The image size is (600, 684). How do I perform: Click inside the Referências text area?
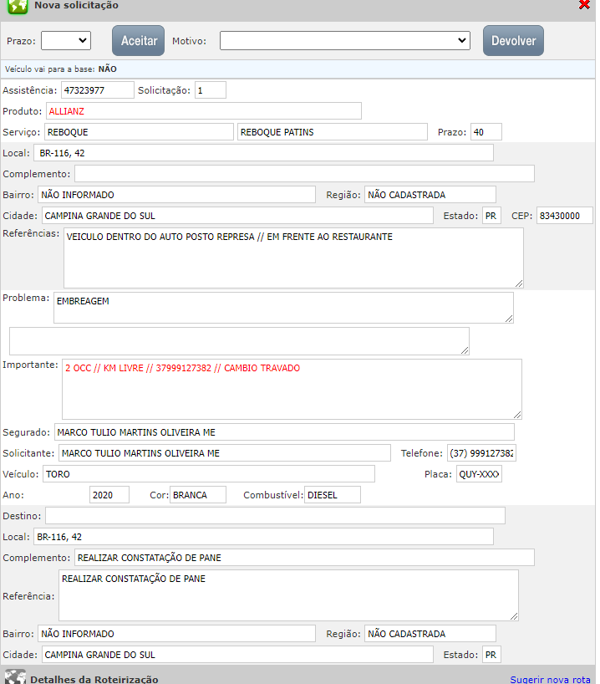coord(293,258)
